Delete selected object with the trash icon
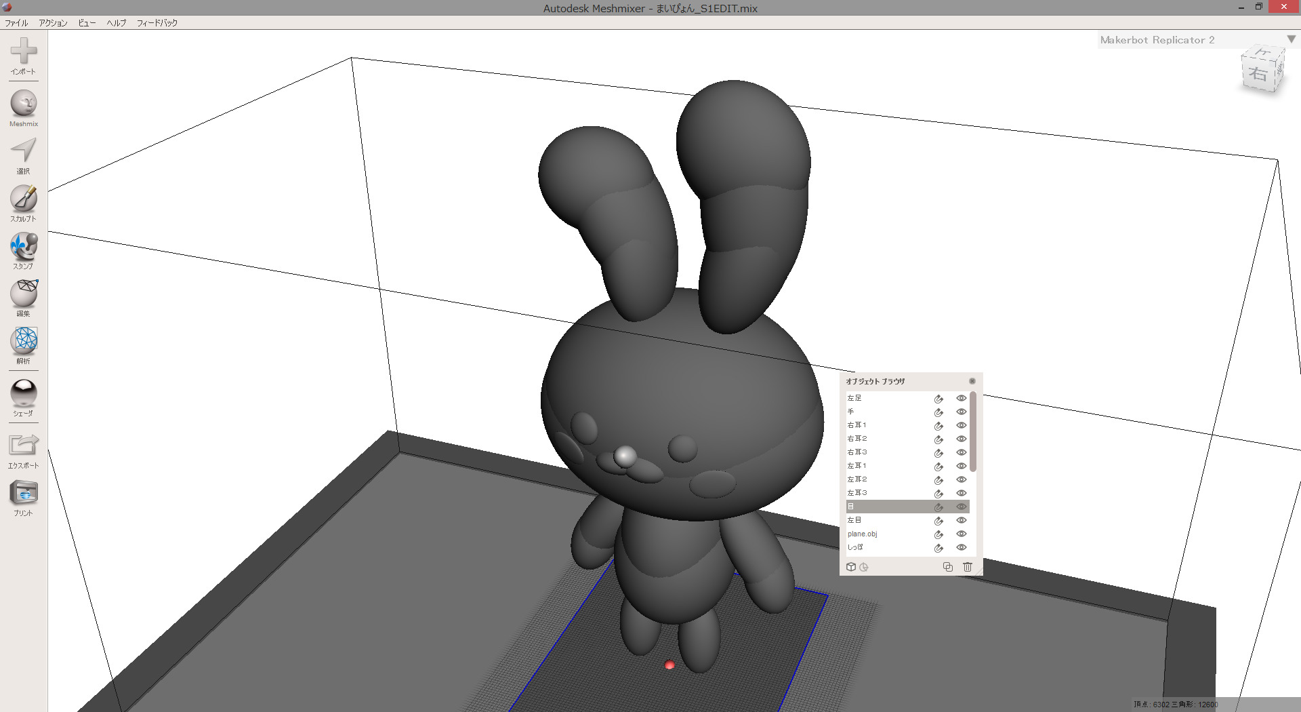 click(968, 567)
